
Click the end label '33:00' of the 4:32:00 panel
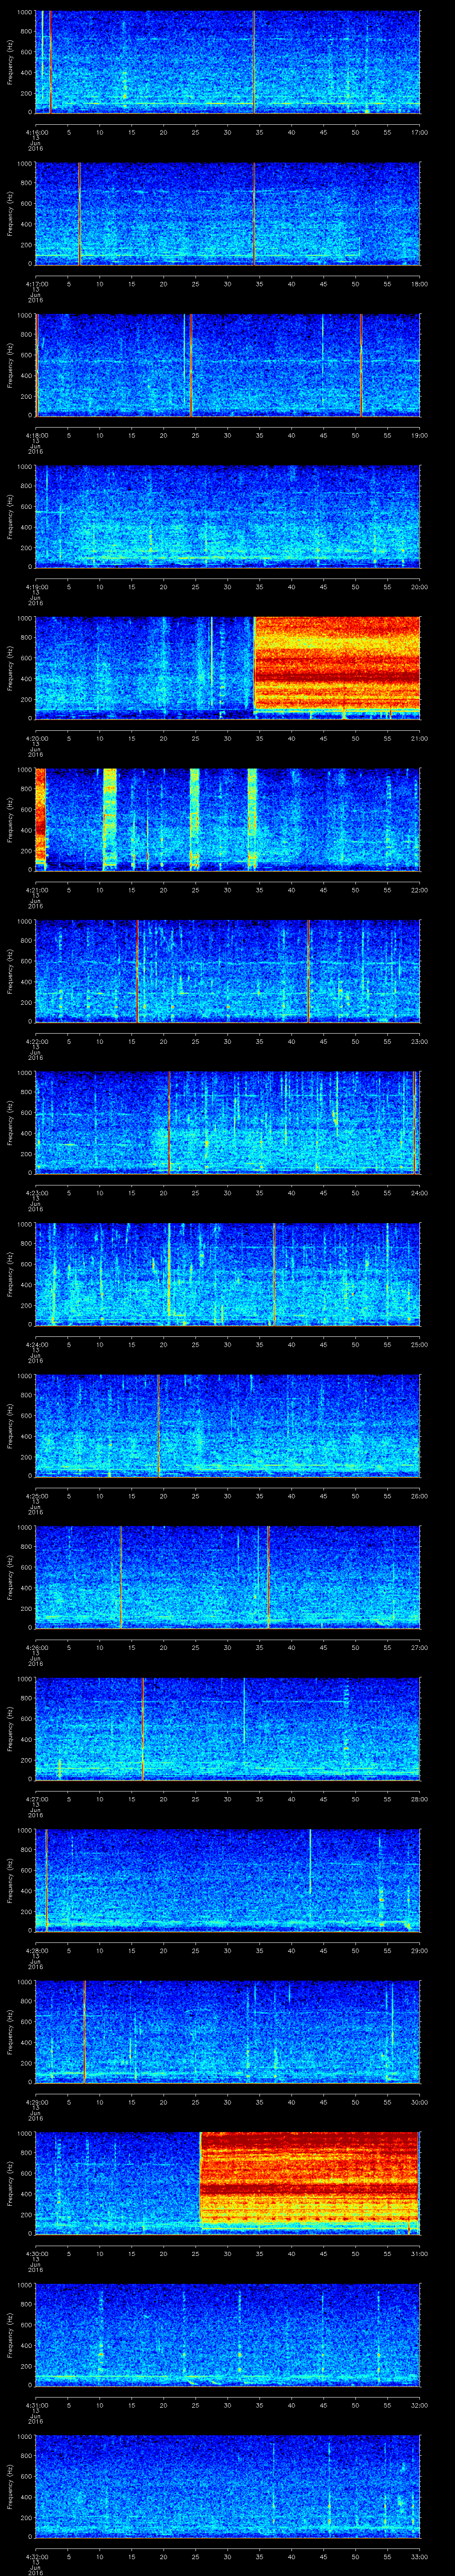[x=420, y=2556]
